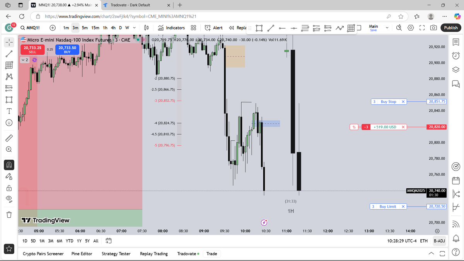
Task: Select the 1m timeframe
Action: (x=66, y=28)
